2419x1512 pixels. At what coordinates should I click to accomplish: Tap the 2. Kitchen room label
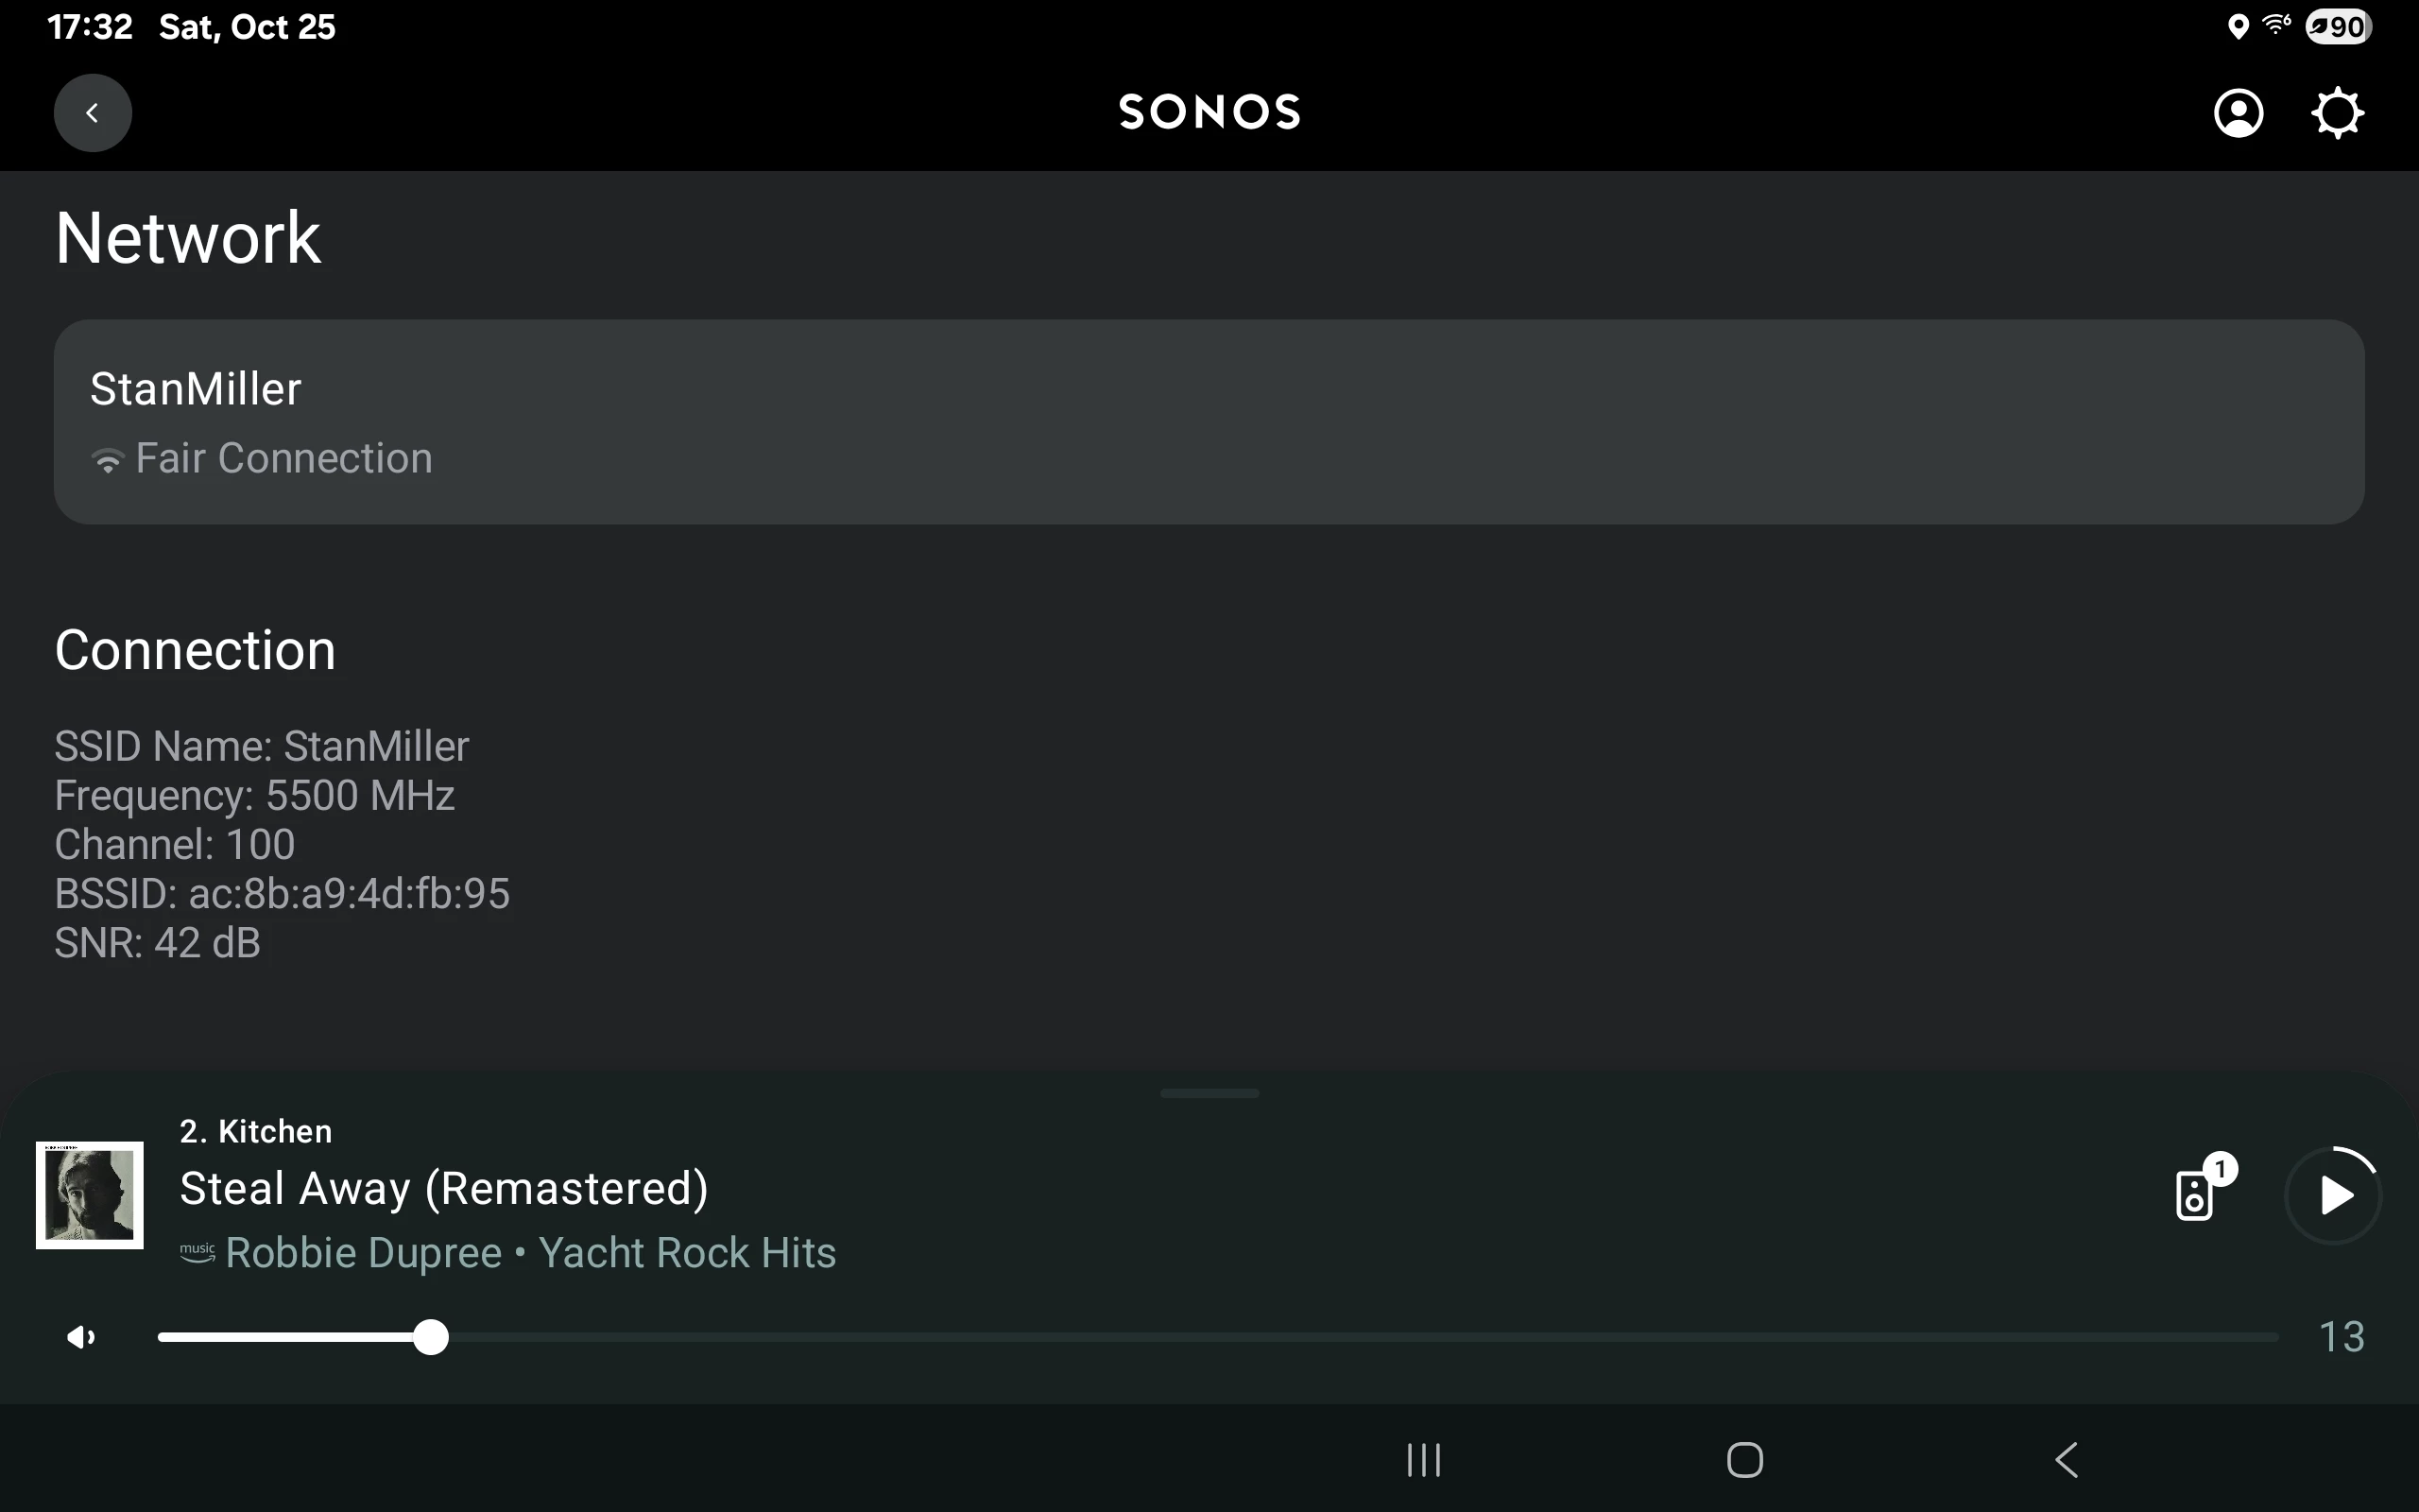[x=256, y=1131]
